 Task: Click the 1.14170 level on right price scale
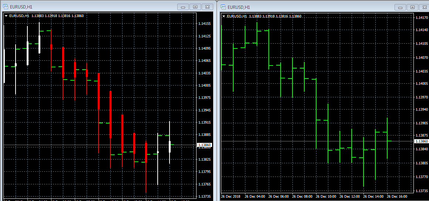click(422, 18)
